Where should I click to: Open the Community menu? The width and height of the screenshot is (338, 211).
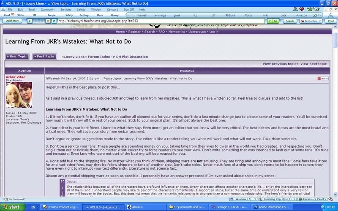47,9
